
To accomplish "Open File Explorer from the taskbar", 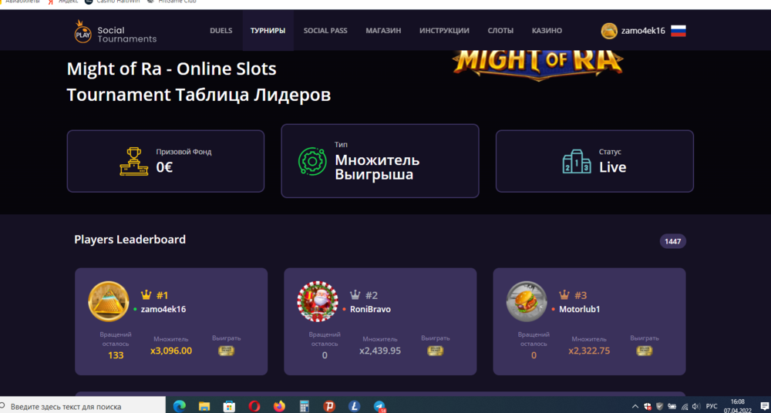I will click(x=204, y=406).
